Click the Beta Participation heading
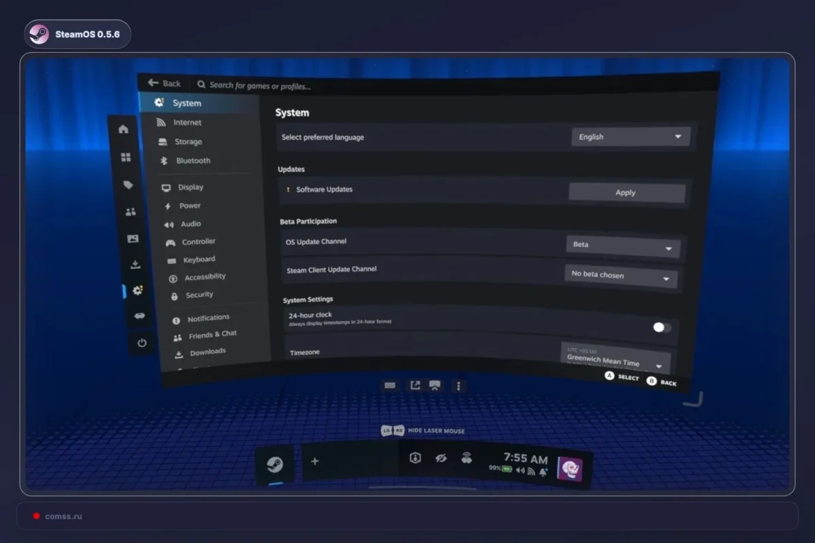The height and width of the screenshot is (543, 815). [x=308, y=221]
